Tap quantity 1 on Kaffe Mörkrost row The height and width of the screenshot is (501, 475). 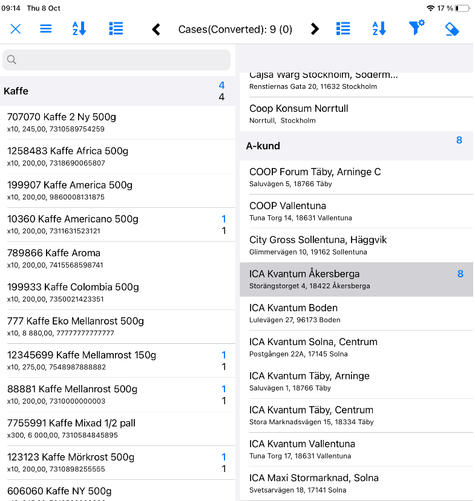click(x=224, y=457)
